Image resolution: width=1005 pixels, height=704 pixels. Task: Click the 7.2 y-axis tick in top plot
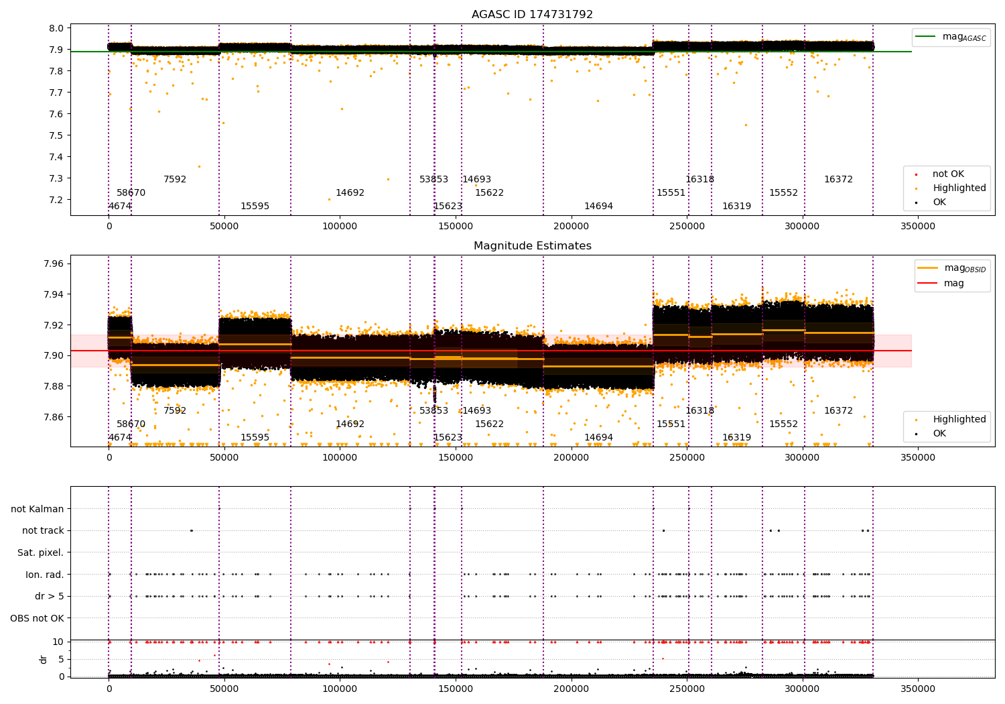(57, 200)
